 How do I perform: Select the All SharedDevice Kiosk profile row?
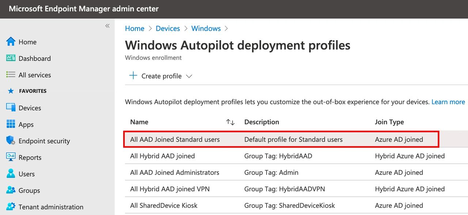pyautogui.click(x=163, y=206)
